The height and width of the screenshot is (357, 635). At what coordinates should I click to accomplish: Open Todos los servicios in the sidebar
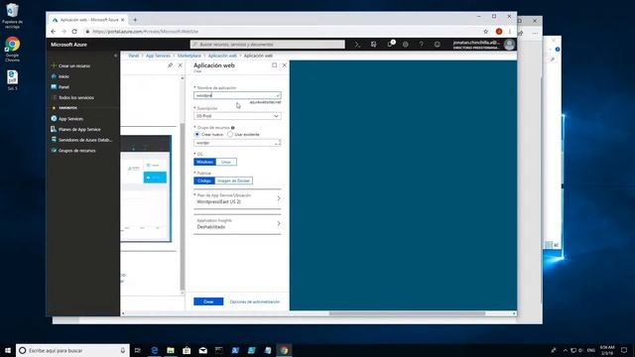pyautogui.click(x=76, y=97)
